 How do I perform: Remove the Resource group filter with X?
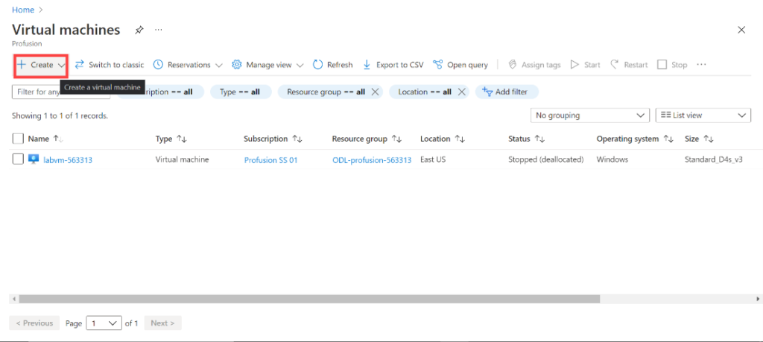point(376,92)
